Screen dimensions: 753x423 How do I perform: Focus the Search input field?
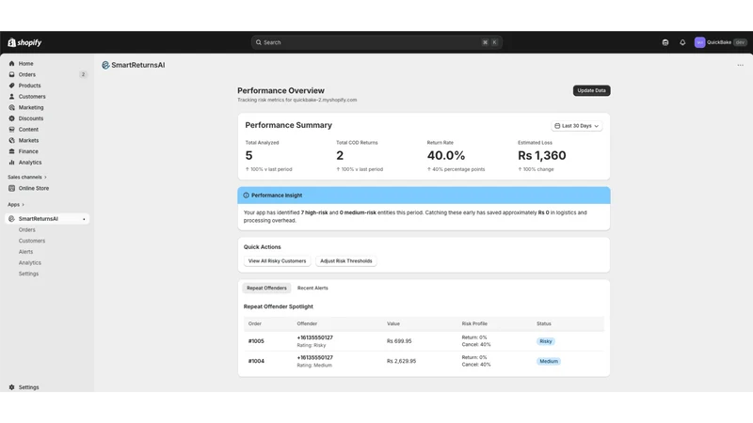pyautogui.click(x=376, y=42)
